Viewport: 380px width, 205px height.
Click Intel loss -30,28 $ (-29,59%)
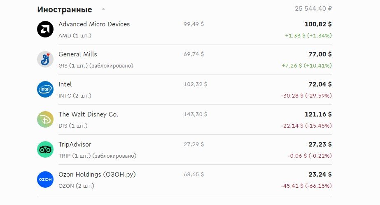pyautogui.click(x=306, y=96)
